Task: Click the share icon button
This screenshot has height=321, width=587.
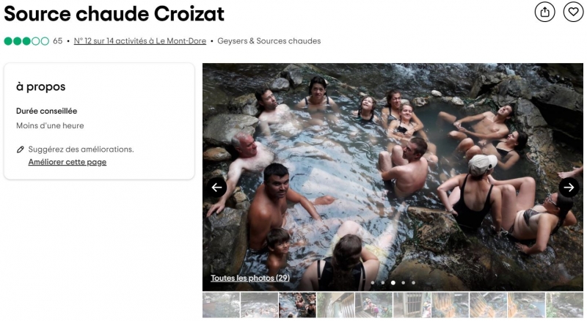Action: (x=544, y=12)
